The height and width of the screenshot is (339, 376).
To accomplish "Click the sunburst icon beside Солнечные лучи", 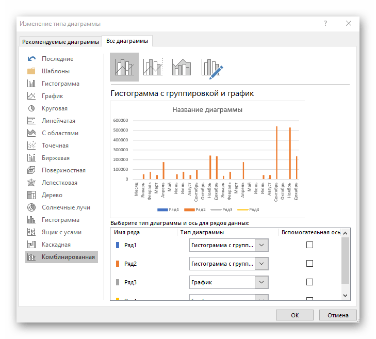I will 31,207.
